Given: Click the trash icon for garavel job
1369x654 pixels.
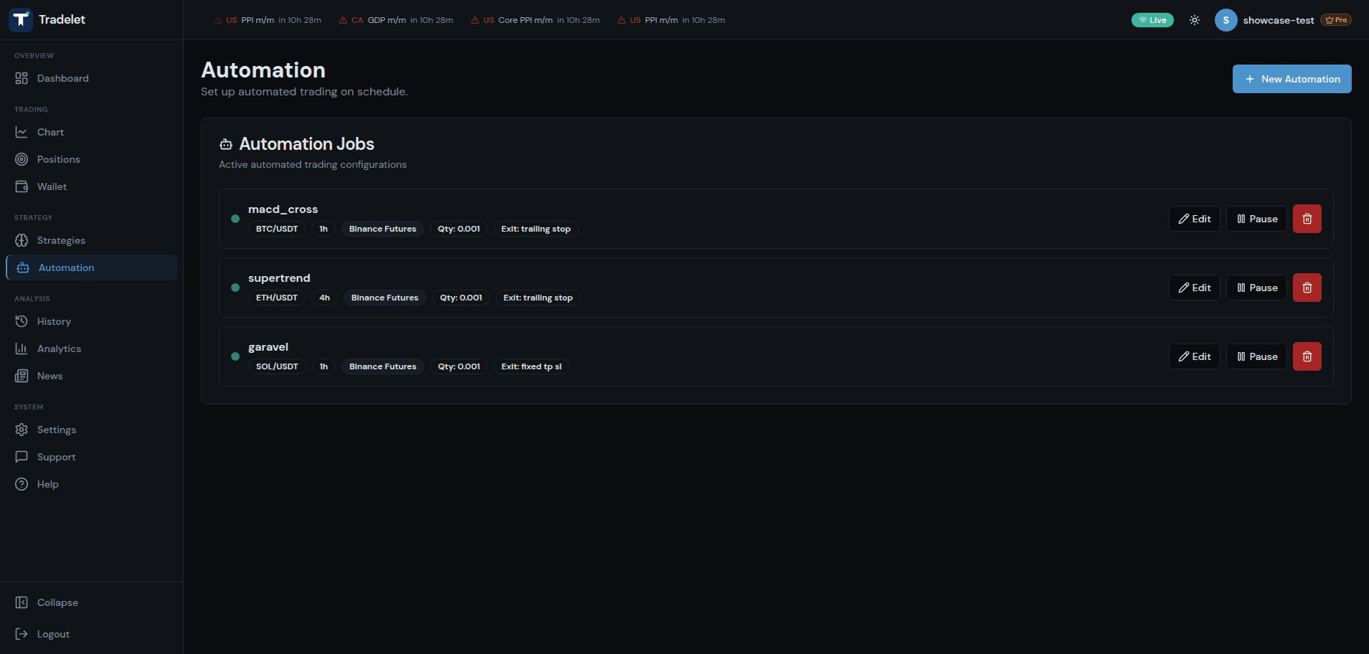Looking at the screenshot, I should [1307, 356].
